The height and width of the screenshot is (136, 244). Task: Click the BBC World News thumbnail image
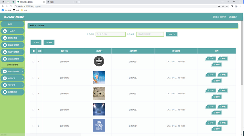coord(99,125)
